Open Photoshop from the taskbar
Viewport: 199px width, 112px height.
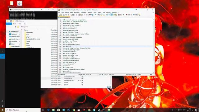(x=69, y=110)
